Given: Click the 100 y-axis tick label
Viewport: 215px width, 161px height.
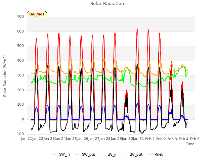Looking at the screenshot, I should tap(20, 104).
